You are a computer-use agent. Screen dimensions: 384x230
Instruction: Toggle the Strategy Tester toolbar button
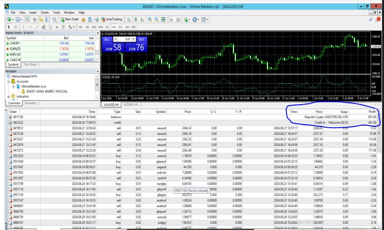[x=54, y=20]
